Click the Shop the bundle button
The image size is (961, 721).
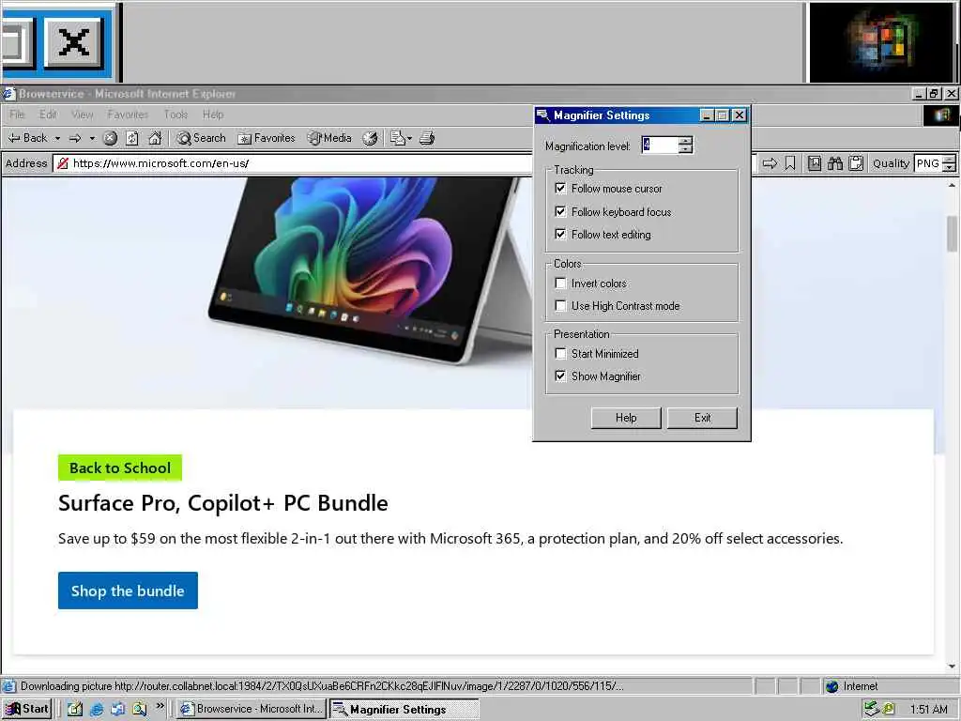coord(128,591)
